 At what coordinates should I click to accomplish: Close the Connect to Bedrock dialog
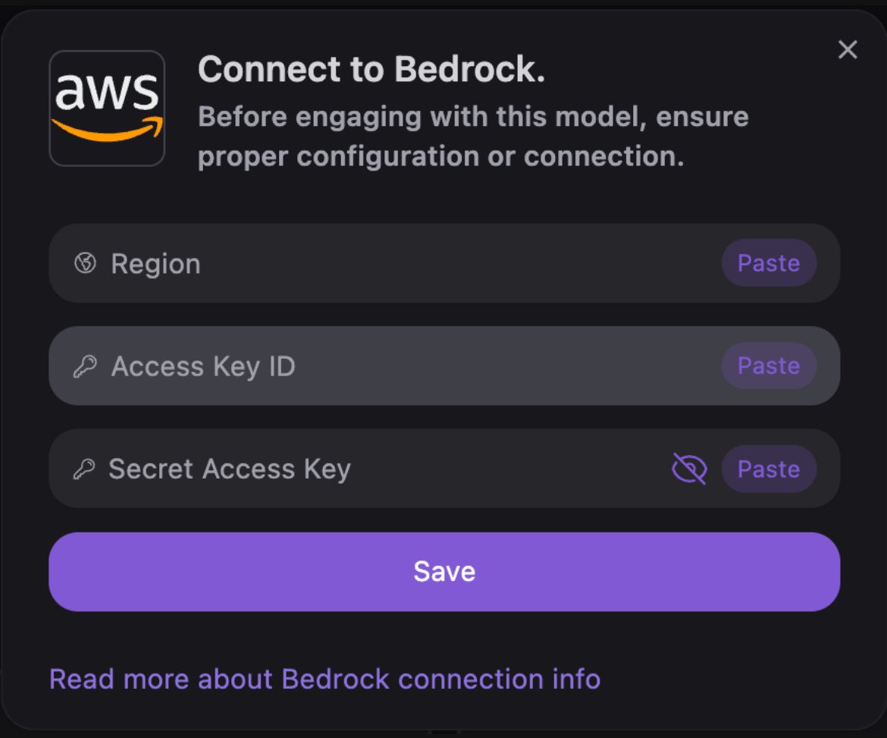click(x=847, y=50)
